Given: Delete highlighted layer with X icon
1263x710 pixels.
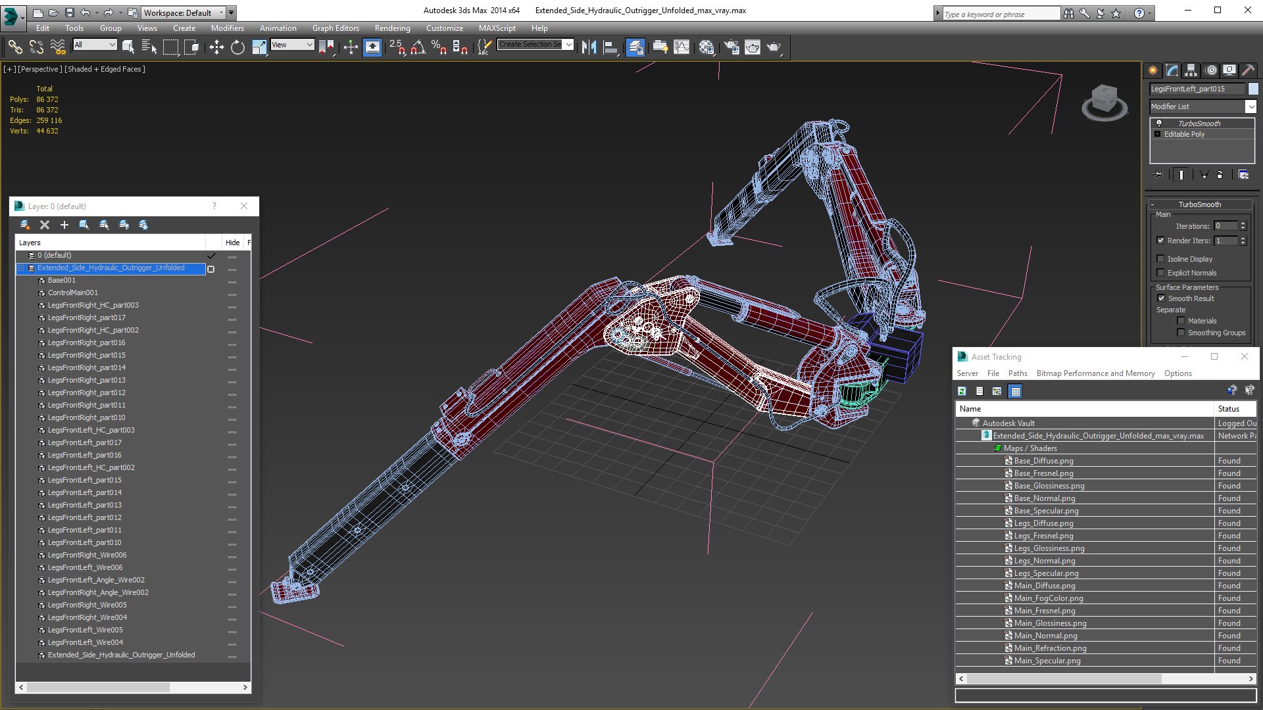Looking at the screenshot, I should [x=45, y=225].
